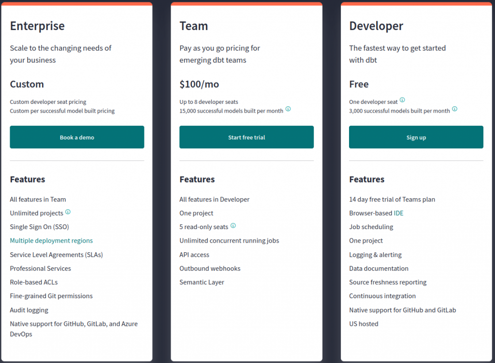Click Service Level Agreements (SLAs) feature
The image size is (495, 363).
56,255
